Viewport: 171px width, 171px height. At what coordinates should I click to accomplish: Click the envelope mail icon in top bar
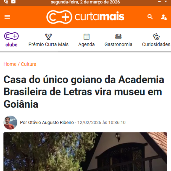[x=13, y=1]
